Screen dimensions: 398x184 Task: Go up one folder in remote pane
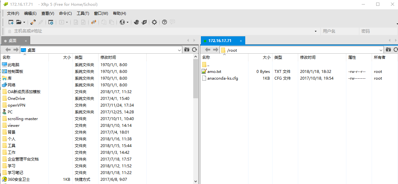[388, 49]
